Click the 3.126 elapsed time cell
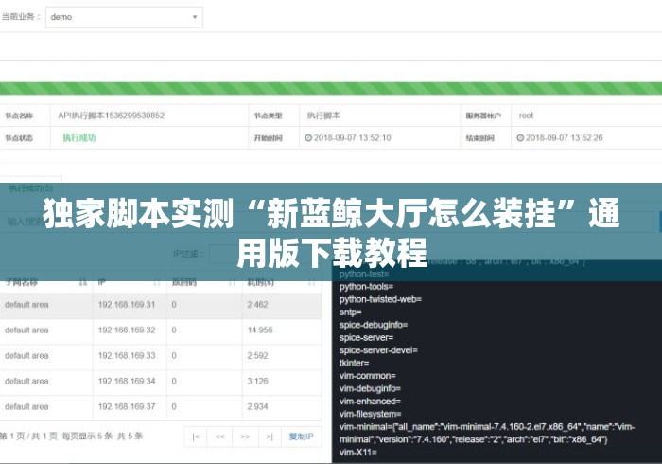The height and width of the screenshot is (464, 662). (x=257, y=382)
